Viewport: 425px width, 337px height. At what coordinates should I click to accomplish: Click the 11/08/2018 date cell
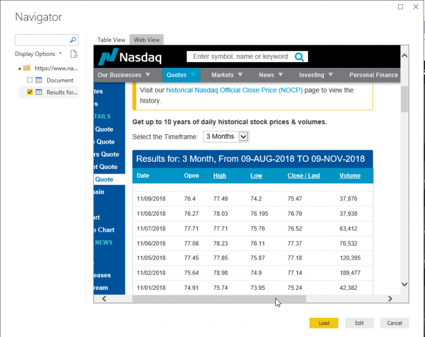151,214
